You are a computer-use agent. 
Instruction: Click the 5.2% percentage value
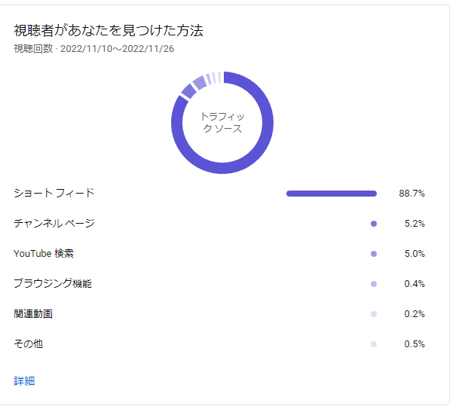[x=414, y=224]
